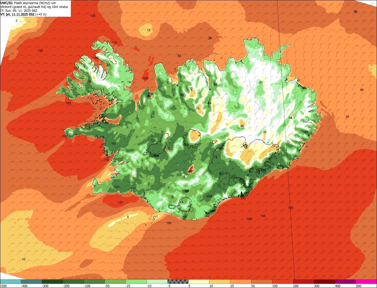Image resolution: width=377 pixels, height=288 pixels.
Task: Click the map value 126
Action: point(93,16)
